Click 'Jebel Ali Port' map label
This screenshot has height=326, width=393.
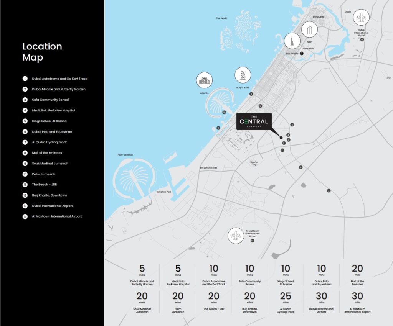tap(163, 192)
